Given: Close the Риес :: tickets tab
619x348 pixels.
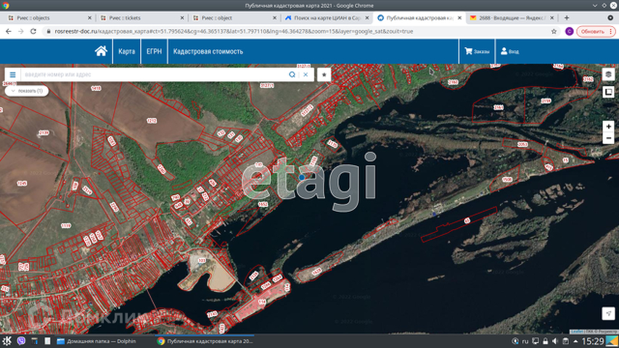Looking at the screenshot, I should (x=182, y=17).
